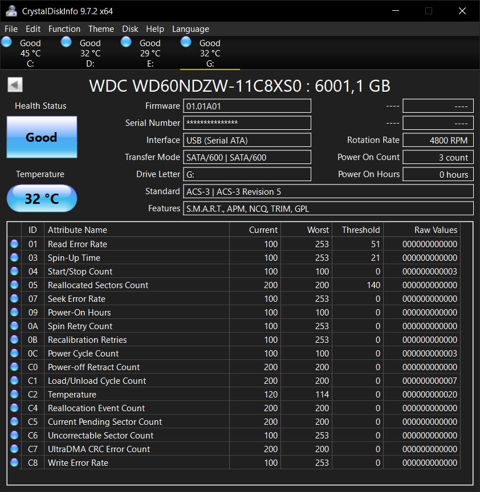Click the status icon for Power-off Retract Count
480x492 pixels.
pyautogui.click(x=14, y=367)
